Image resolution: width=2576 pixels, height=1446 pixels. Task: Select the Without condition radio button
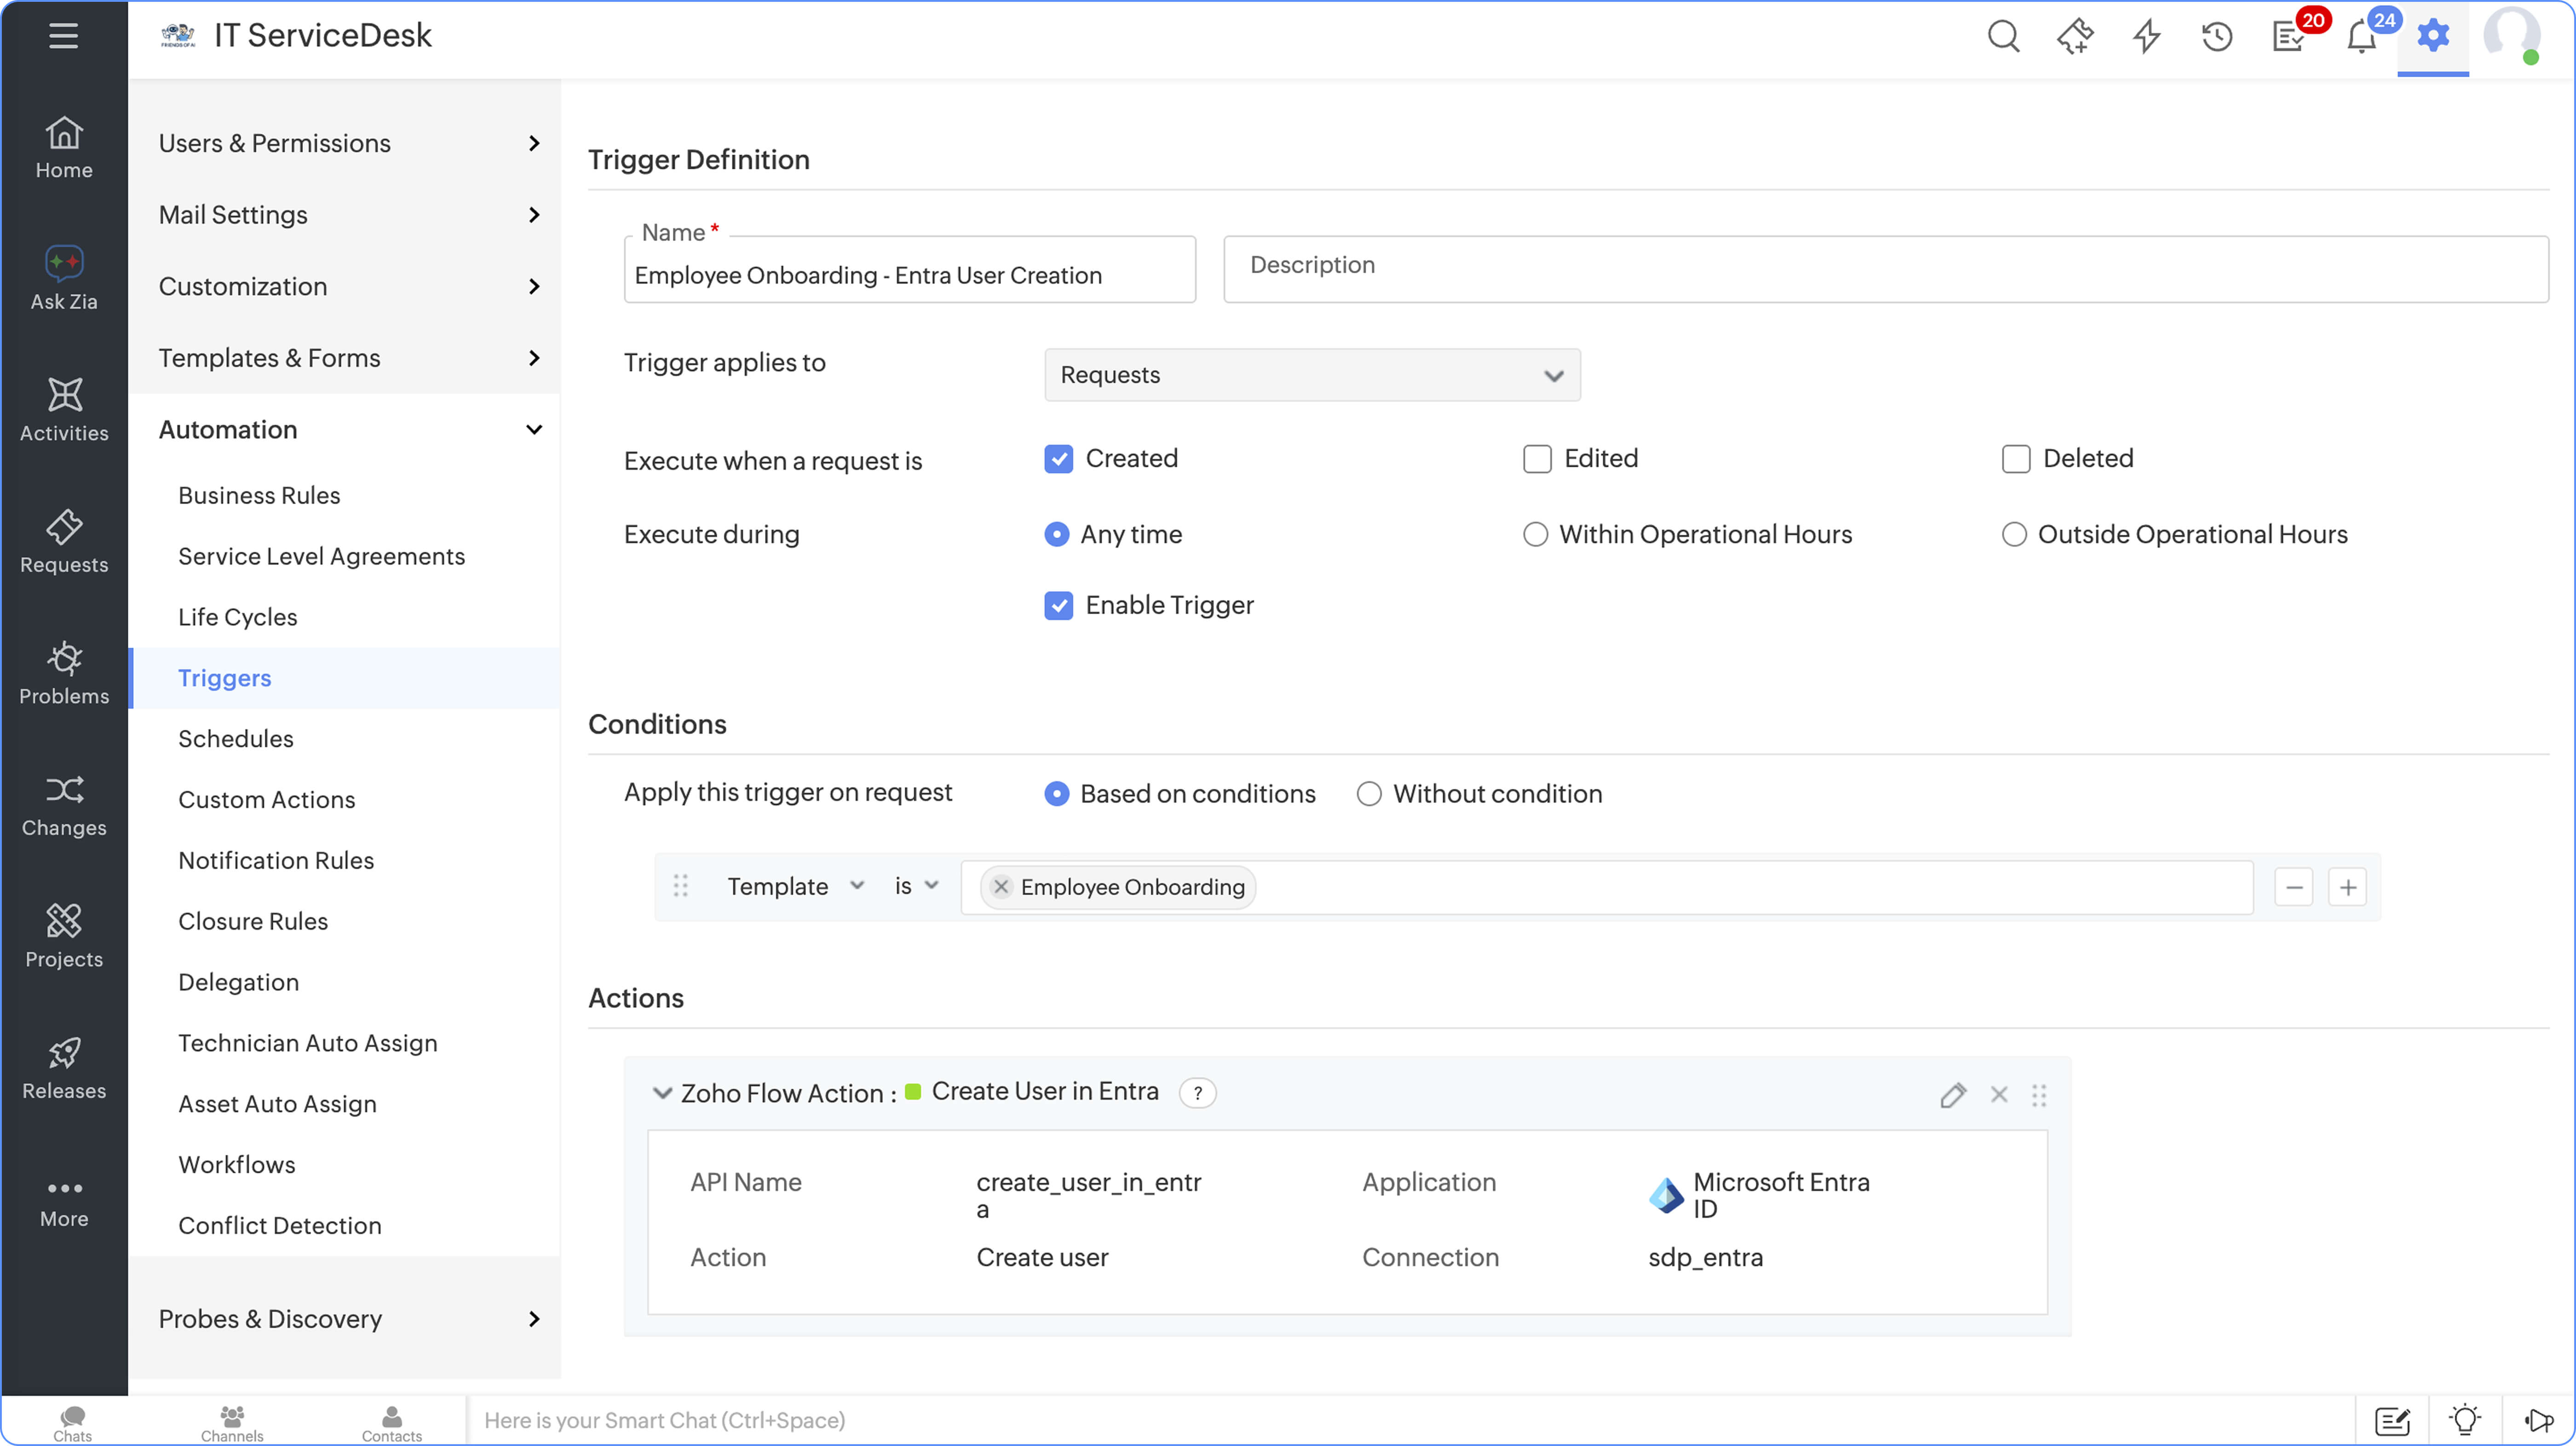pos(1369,794)
